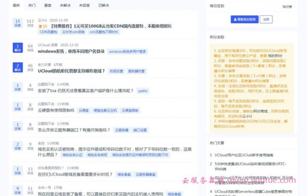Open the '悬赏' tab
The height and width of the screenshot is (196, 307).
pos(47,6)
